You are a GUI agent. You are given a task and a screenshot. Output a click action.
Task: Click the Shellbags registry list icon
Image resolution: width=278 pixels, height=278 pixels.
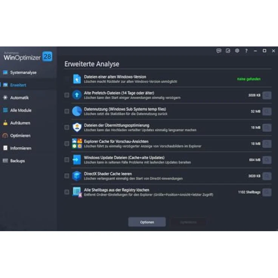tap(77, 192)
